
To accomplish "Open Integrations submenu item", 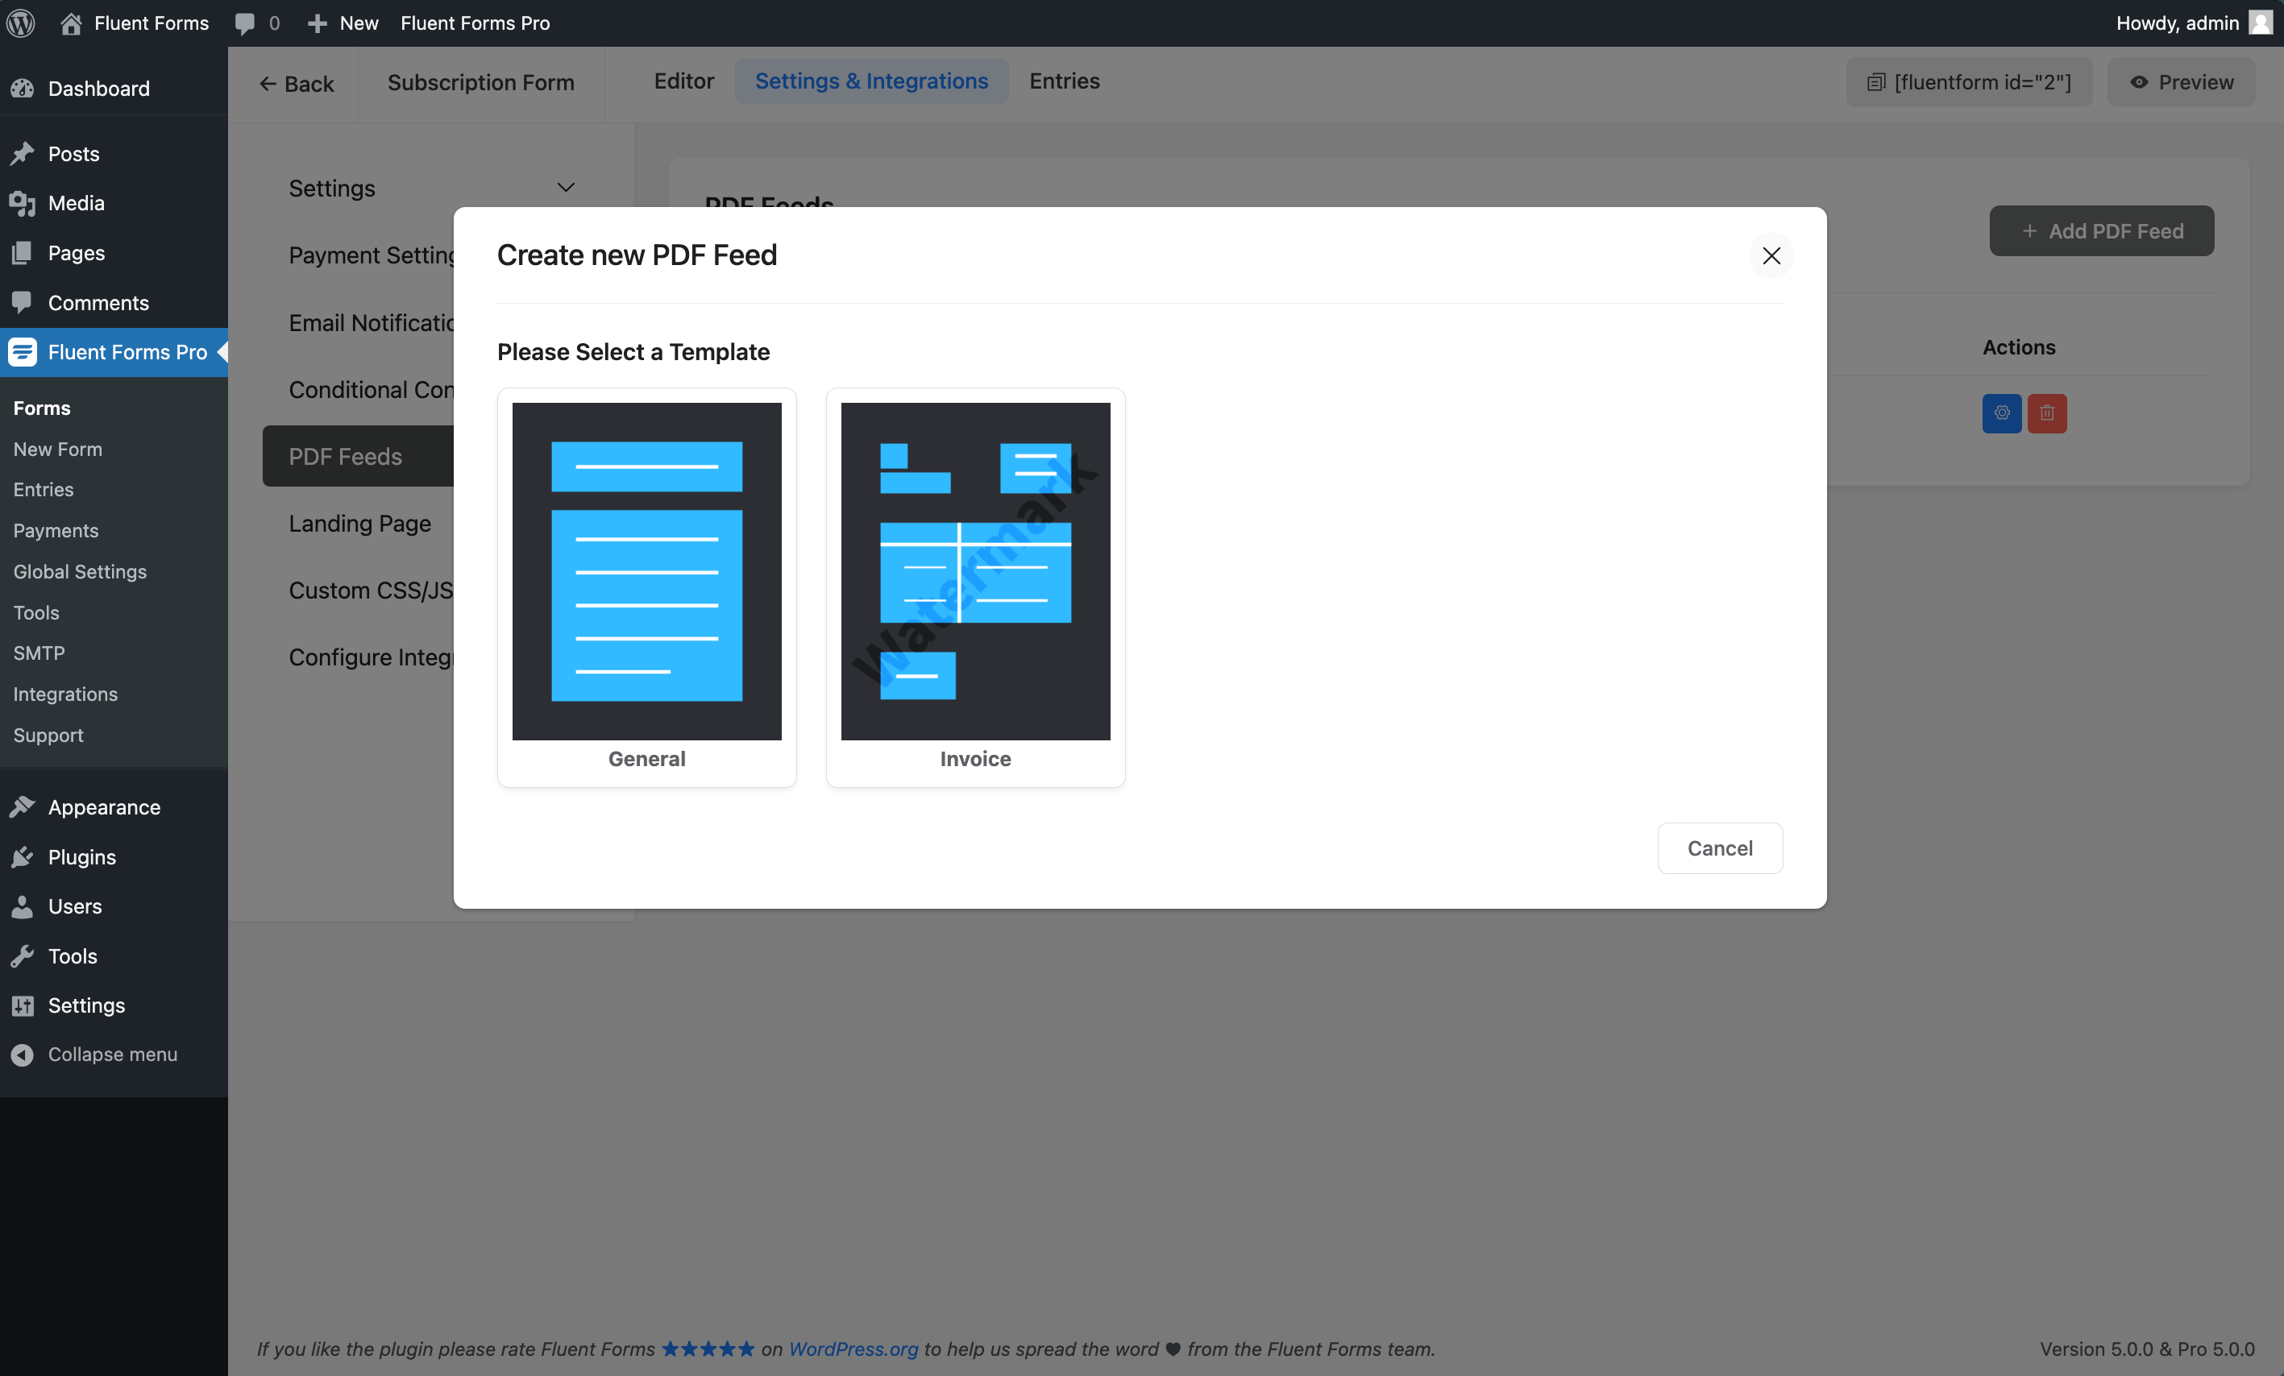I will [x=65, y=694].
